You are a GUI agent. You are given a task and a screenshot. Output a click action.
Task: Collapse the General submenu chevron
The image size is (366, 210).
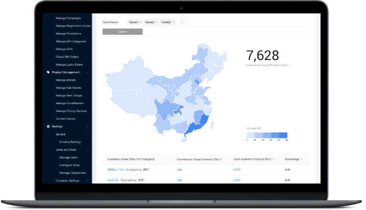pyautogui.click(x=88, y=134)
